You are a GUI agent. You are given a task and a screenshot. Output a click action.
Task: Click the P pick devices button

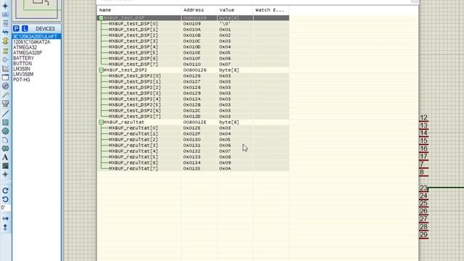coord(16,29)
